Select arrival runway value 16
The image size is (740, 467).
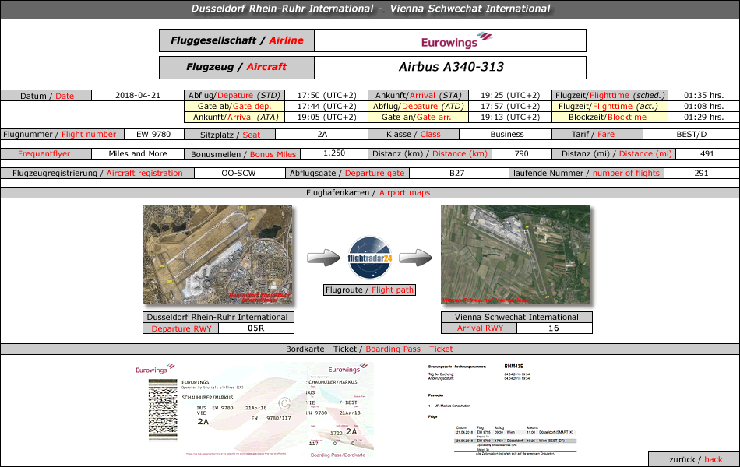point(554,328)
